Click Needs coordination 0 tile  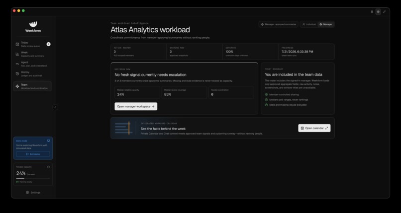coord(231,92)
